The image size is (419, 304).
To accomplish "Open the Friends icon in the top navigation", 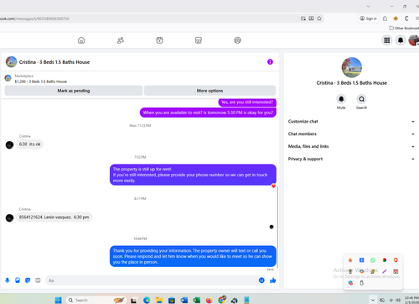I will (x=121, y=40).
